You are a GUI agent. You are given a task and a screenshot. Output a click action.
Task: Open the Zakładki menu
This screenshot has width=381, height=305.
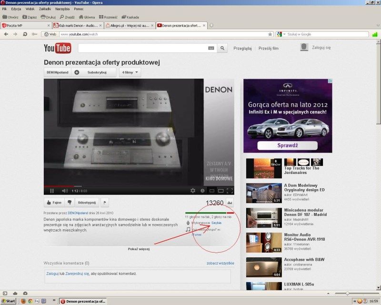tap(45, 9)
